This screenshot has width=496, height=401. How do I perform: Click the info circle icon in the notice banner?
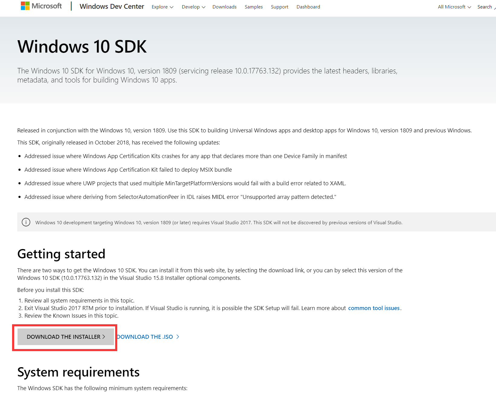point(26,222)
